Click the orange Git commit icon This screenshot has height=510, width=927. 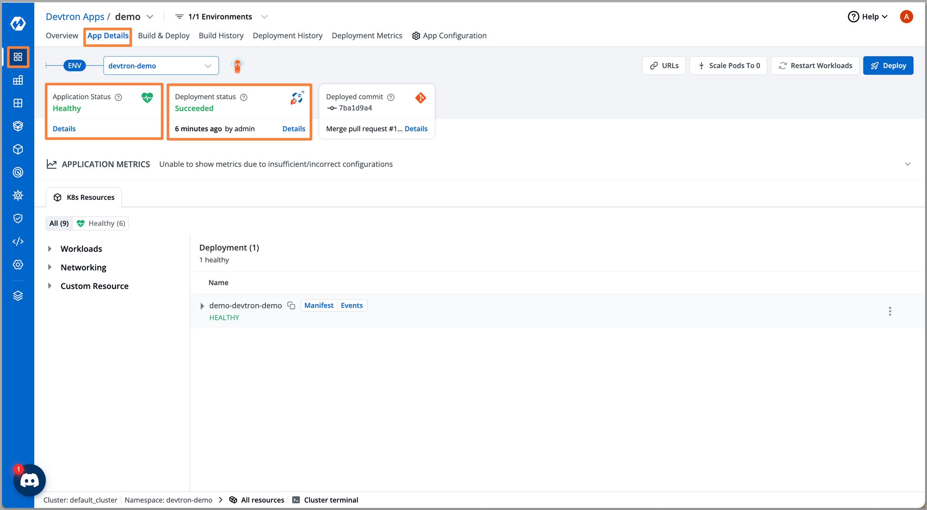pyautogui.click(x=420, y=98)
